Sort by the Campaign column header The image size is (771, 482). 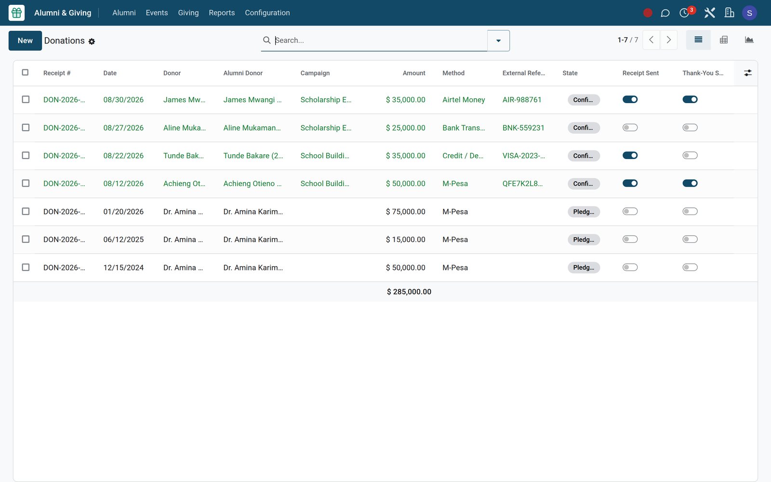315,73
